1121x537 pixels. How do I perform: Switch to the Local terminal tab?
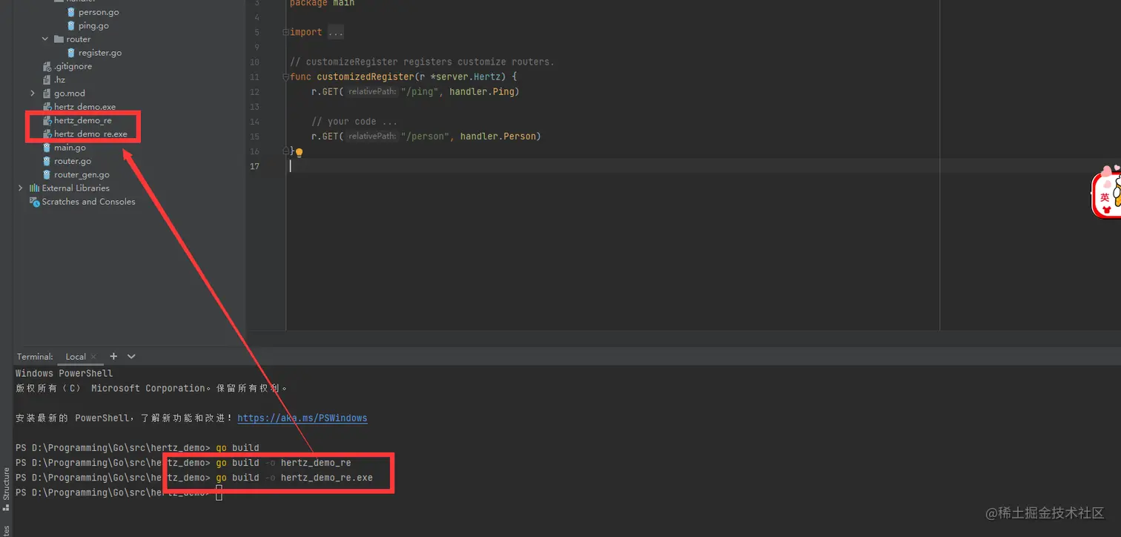[x=76, y=357]
